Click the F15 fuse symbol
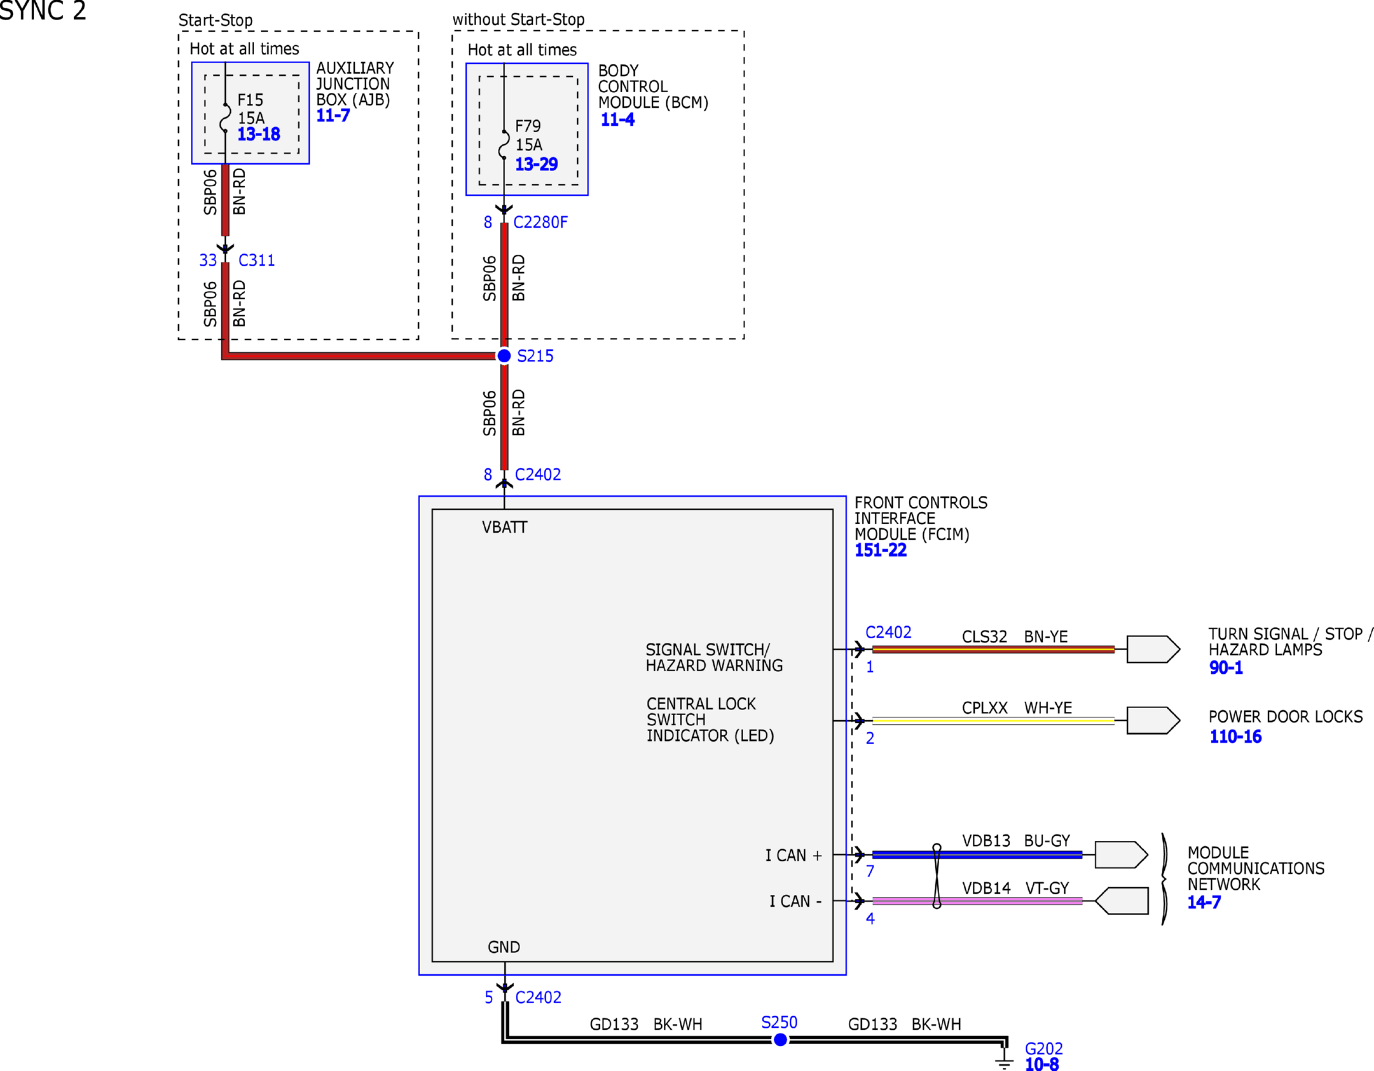The width and height of the screenshot is (1374, 1071). pyautogui.click(x=225, y=118)
